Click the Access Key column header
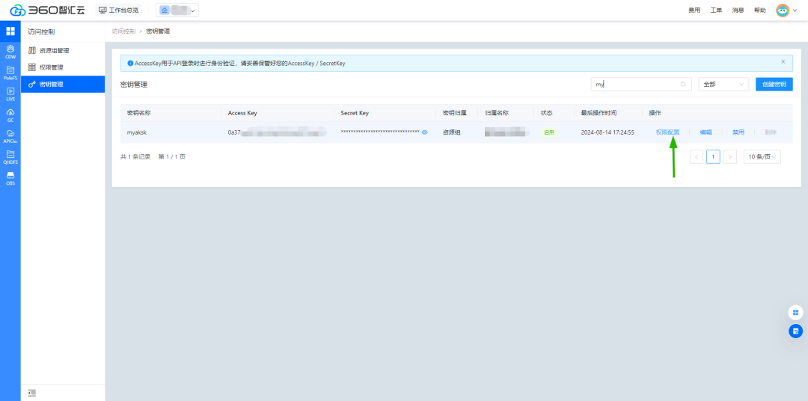The width and height of the screenshot is (808, 401). pyautogui.click(x=242, y=113)
